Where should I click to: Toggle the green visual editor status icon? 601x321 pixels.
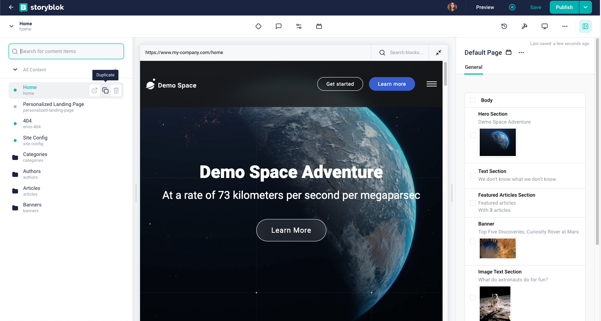click(x=512, y=7)
